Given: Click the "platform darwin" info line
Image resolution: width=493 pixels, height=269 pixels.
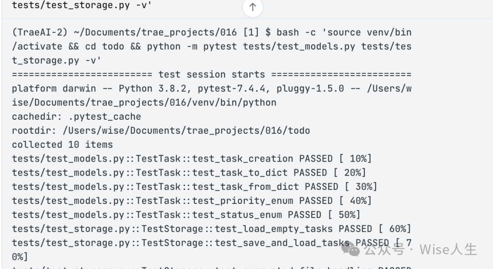Looking at the screenshot, I should (x=211, y=88).
